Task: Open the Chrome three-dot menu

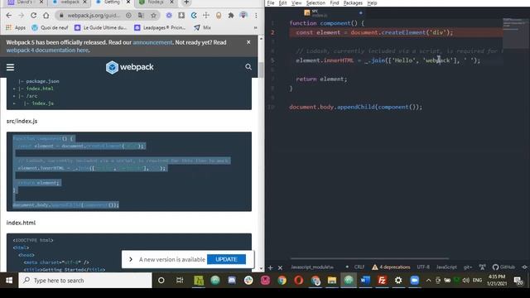Action: pos(256,15)
